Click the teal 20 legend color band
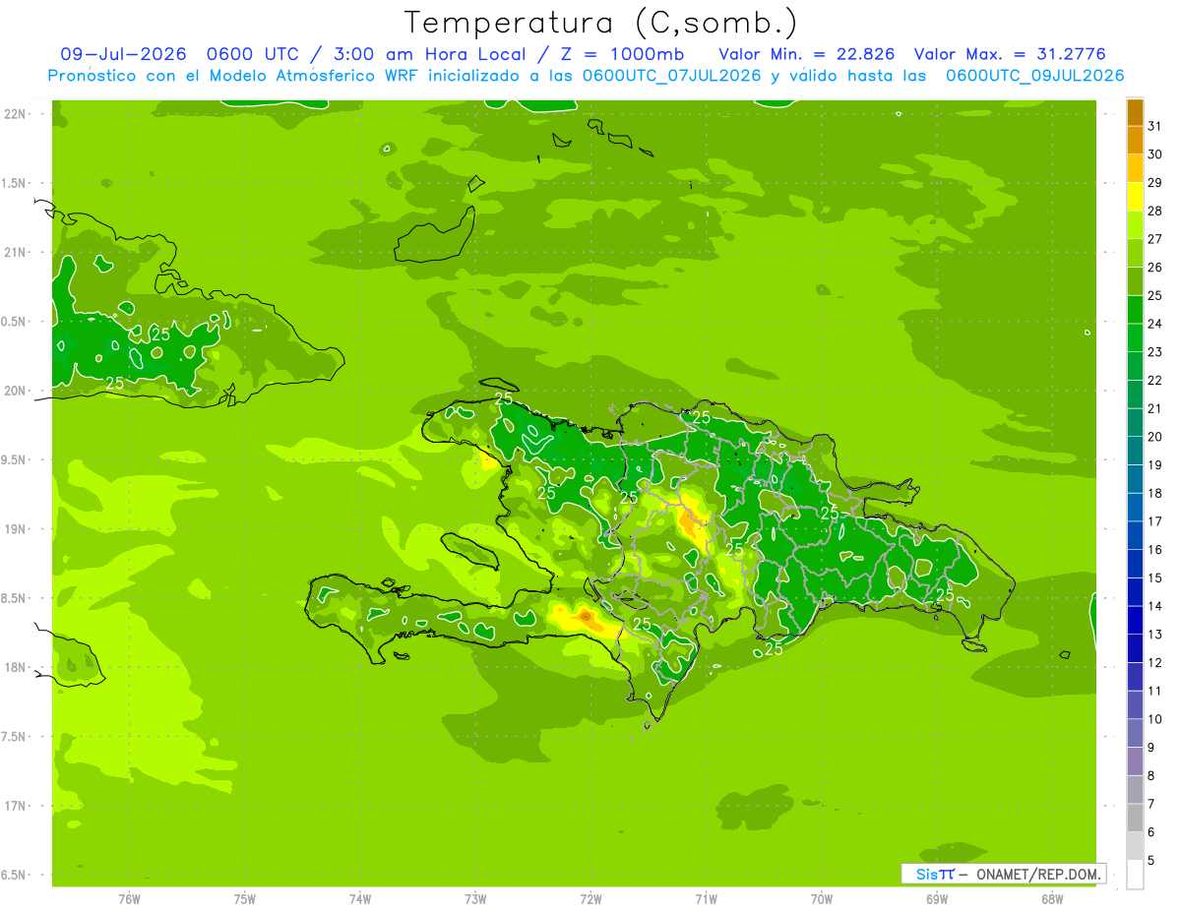The height and width of the screenshot is (912, 1181). (1135, 423)
